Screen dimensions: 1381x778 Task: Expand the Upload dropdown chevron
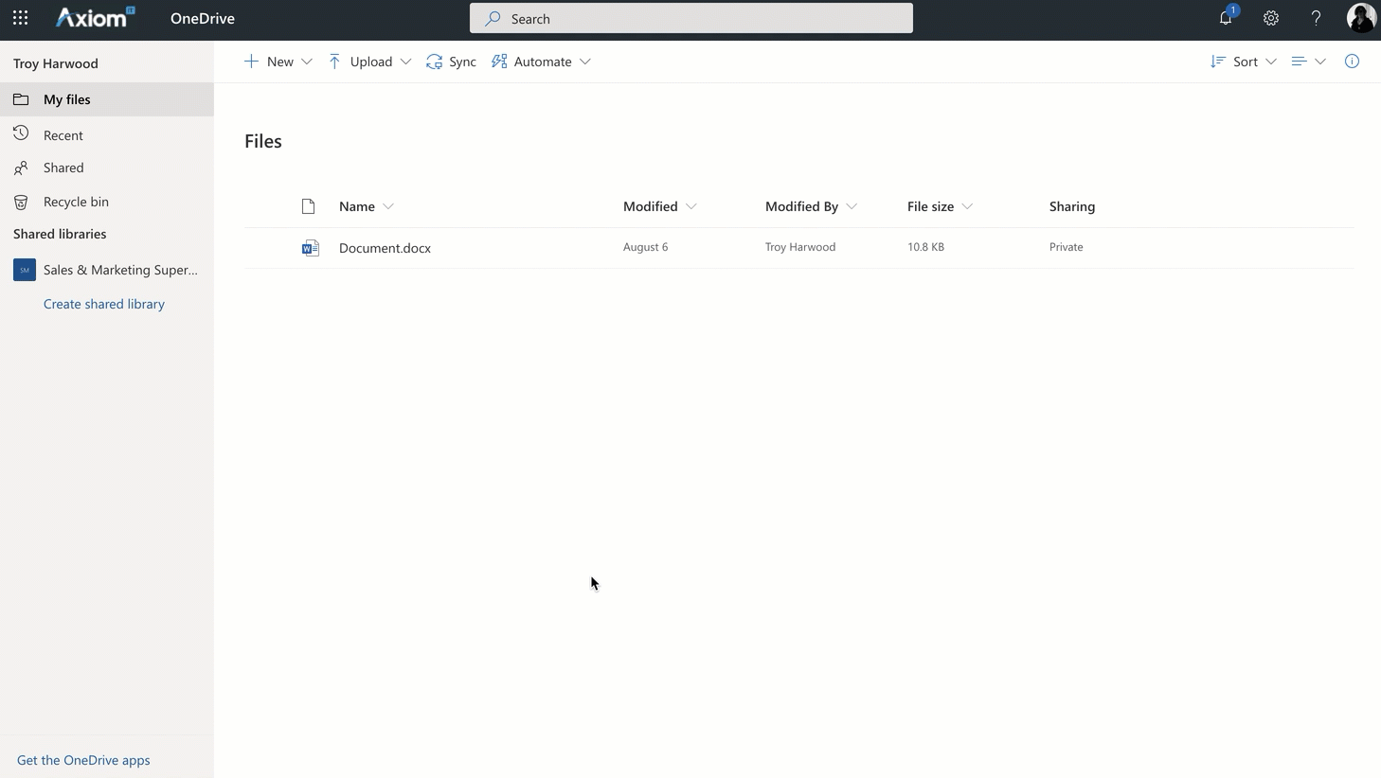405,62
